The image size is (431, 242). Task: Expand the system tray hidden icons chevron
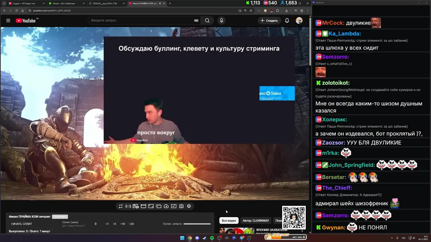click(x=392, y=238)
